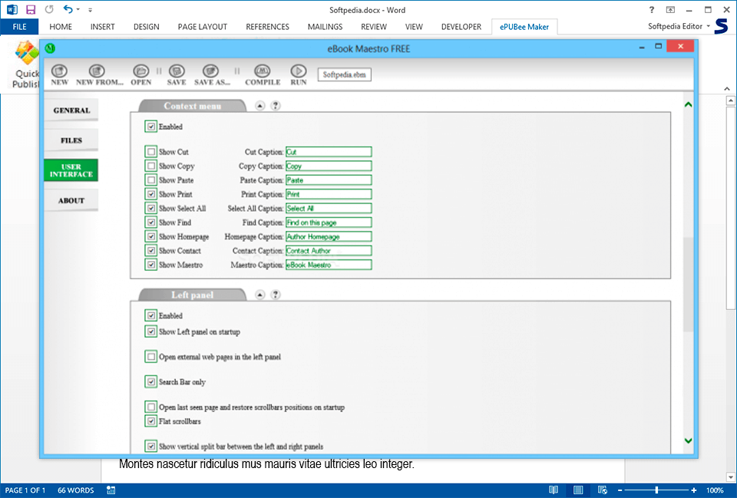Open the ePUBee Maker ribbon tab
The width and height of the screenshot is (737, 498).
coord(524,27)
